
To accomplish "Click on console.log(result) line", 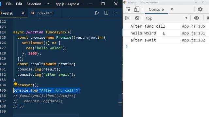I will (39, 69).
